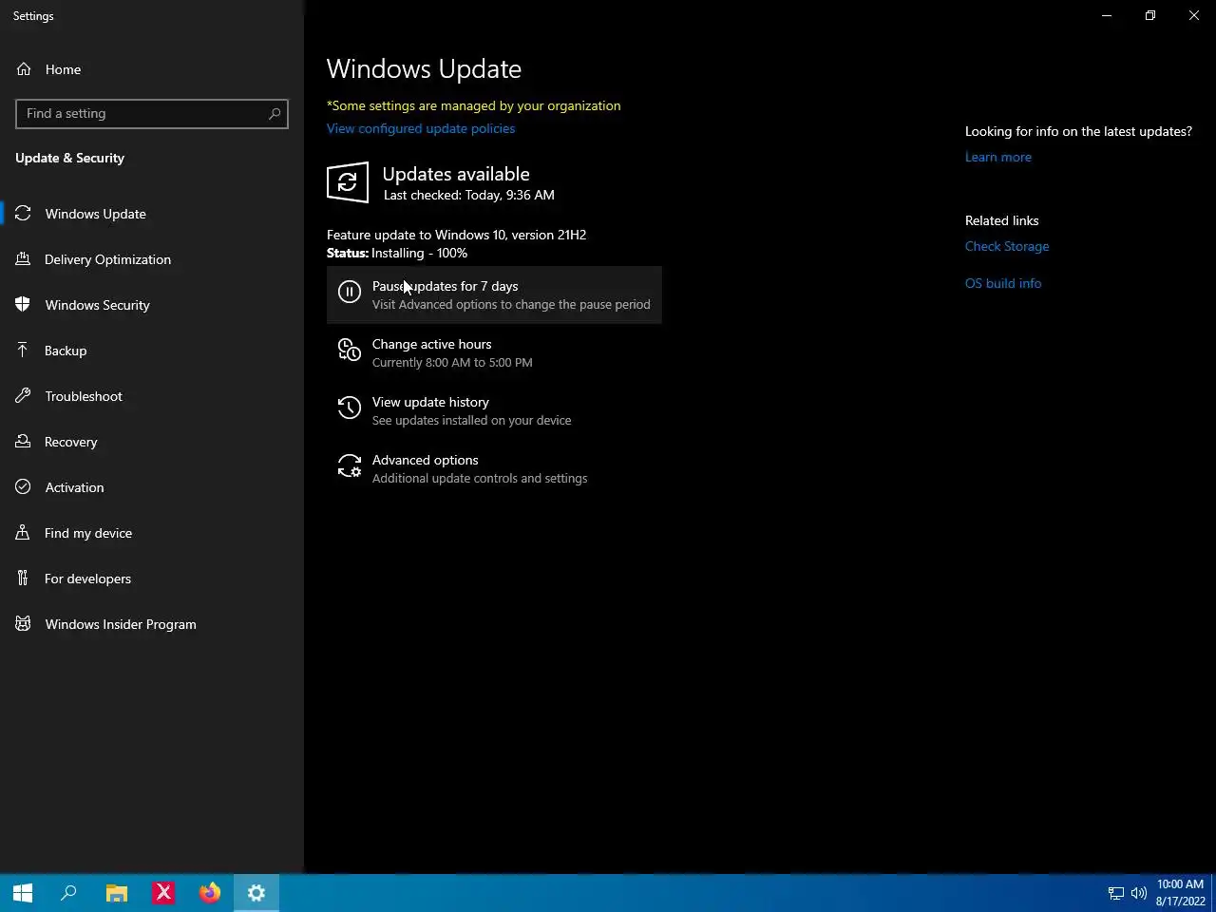Open Find my device settings
Screen dimensions: 1216x912
[152, 533]
